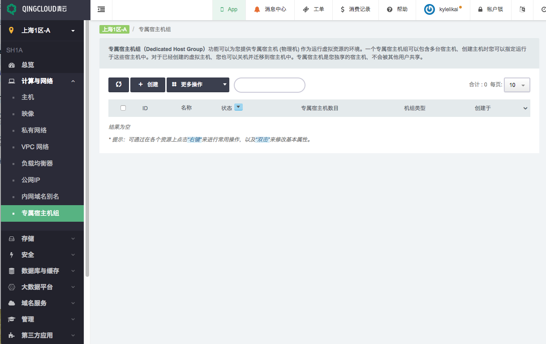The image size is (546, 344).
Task: Click the sidebar collapse hamburger icon
Action: tap(101, 9)
